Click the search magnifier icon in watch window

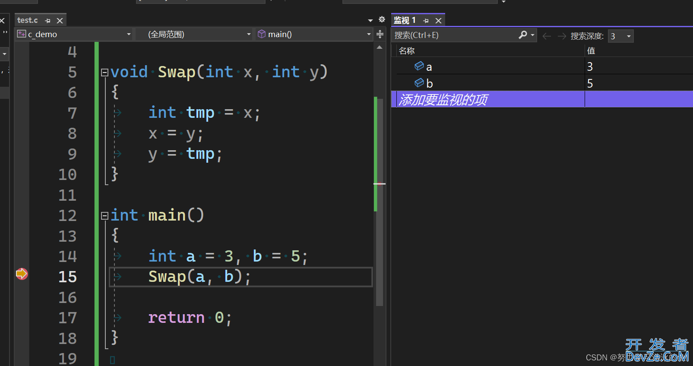pyautogui.click(x=523, y=35)
